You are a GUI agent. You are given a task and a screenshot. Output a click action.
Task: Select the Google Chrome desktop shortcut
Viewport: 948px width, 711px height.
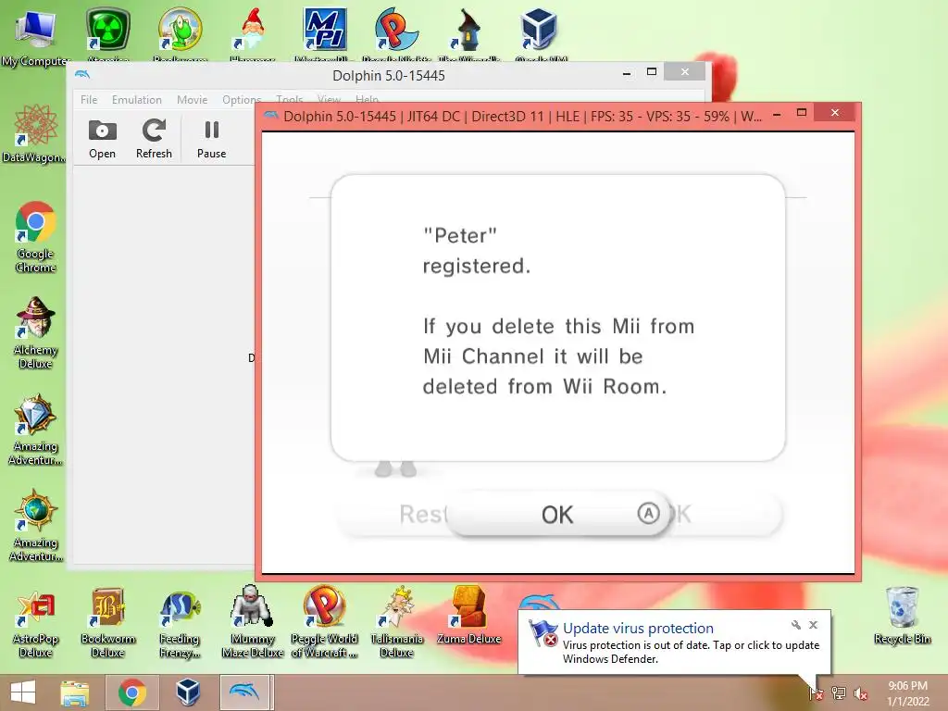(x=35, y=236)
